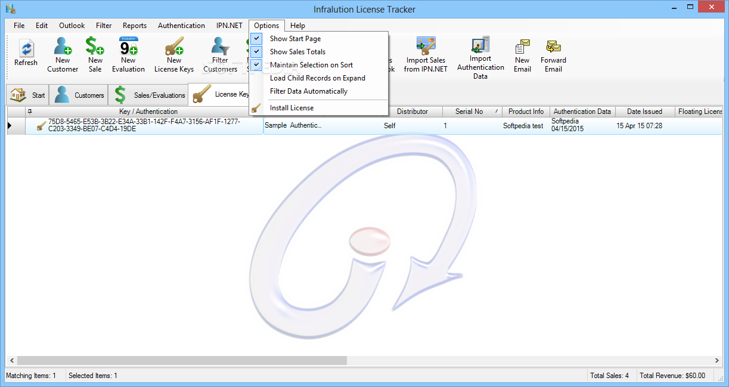Click the Sample Authentic... cell
The width and height of the screenshot is (729, 387).
point(293,126)
